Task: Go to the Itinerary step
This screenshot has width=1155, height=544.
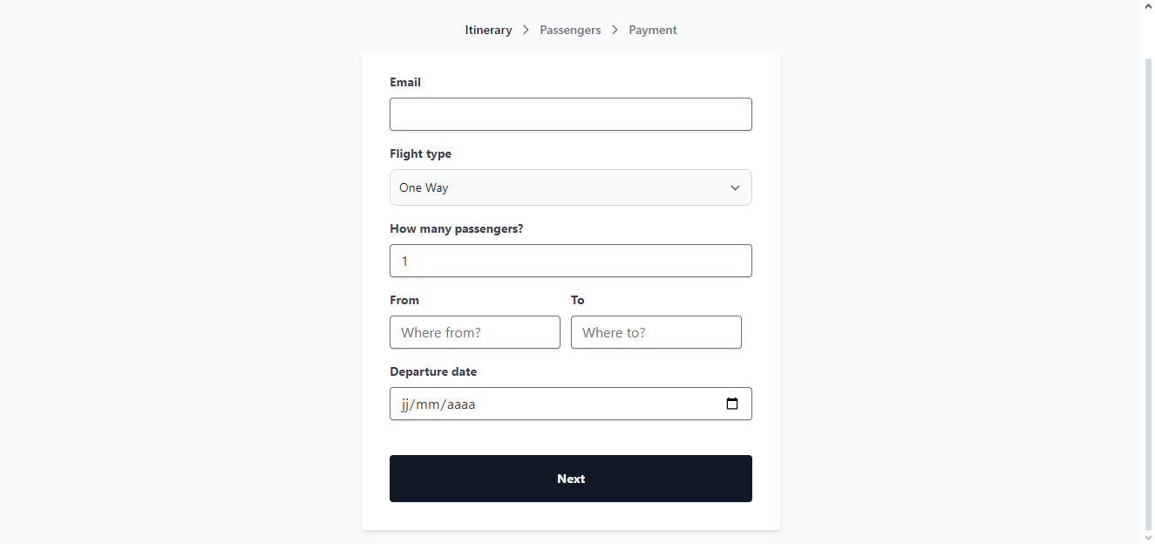Action: click(488, 30)
